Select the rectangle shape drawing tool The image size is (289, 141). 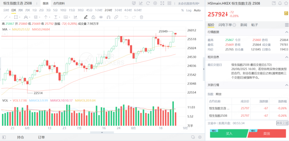(x=16, y=17)
